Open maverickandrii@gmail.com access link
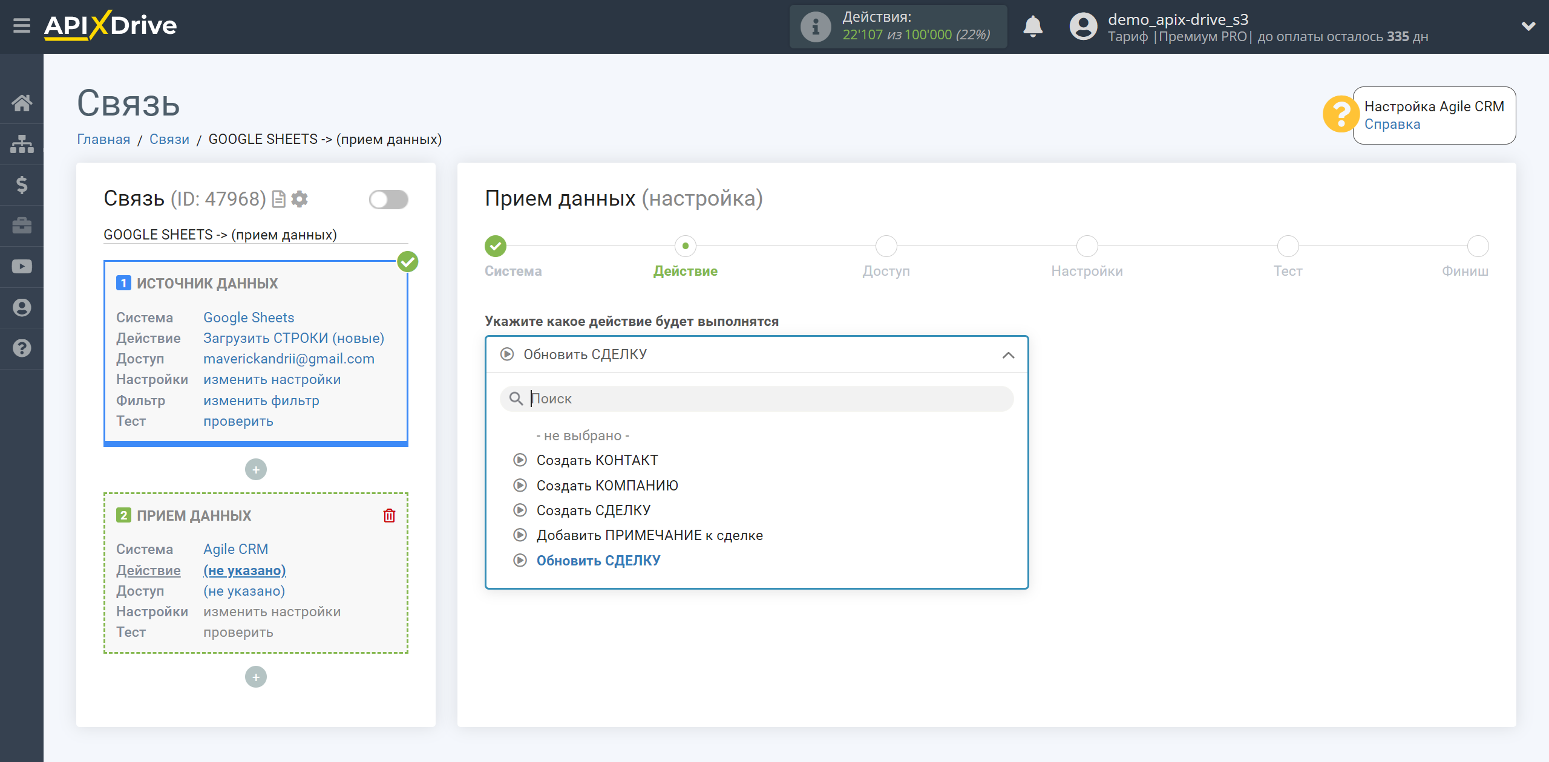 (x=289, y=359)
